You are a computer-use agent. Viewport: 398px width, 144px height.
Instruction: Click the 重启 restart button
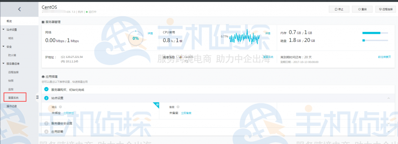click(362, 9)
